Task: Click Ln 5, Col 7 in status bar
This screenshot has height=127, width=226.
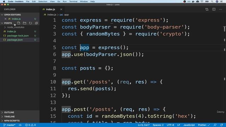Action: 144,125
